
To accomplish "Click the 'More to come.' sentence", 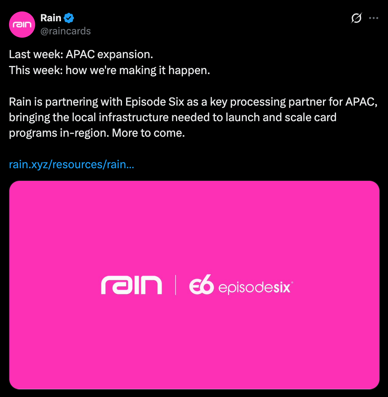I will (x=149, y=133).
